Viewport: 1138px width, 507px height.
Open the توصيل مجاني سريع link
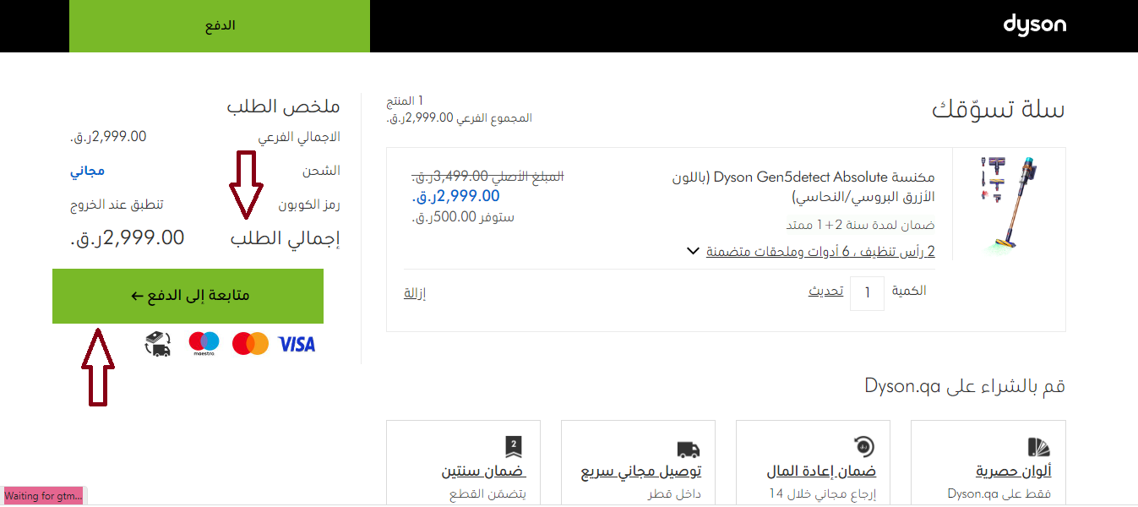tap(641, 471)
